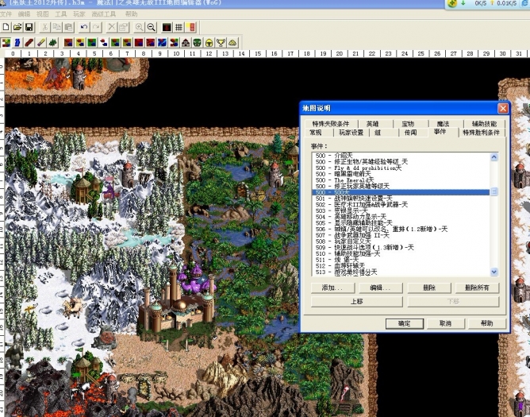Click the 上移 button
The height and width of the screenshot is (417, 530).
coord(357,301)
